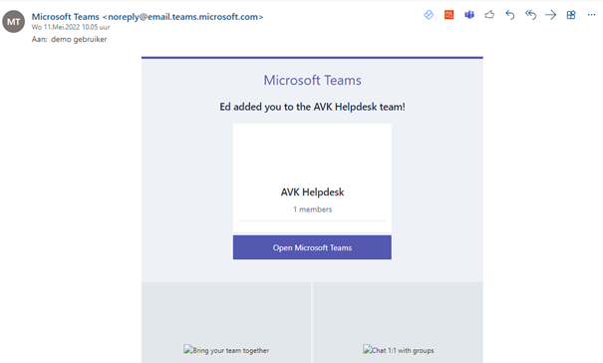Click the Share to Teams icon

pos(469,15)
